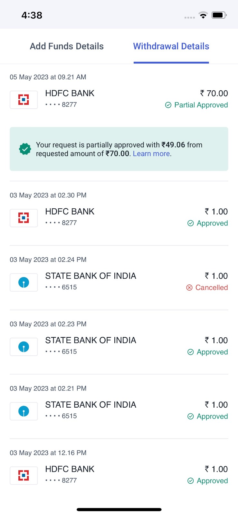
Task: Tap the Partial Approved checkmark icon
Action: pos(168,105)
